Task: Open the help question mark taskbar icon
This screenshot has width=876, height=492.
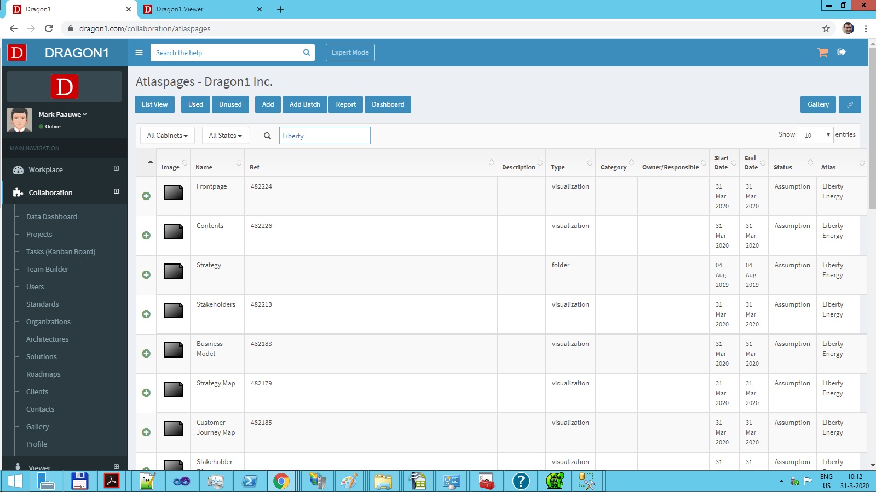Action: tap(521, 481)
